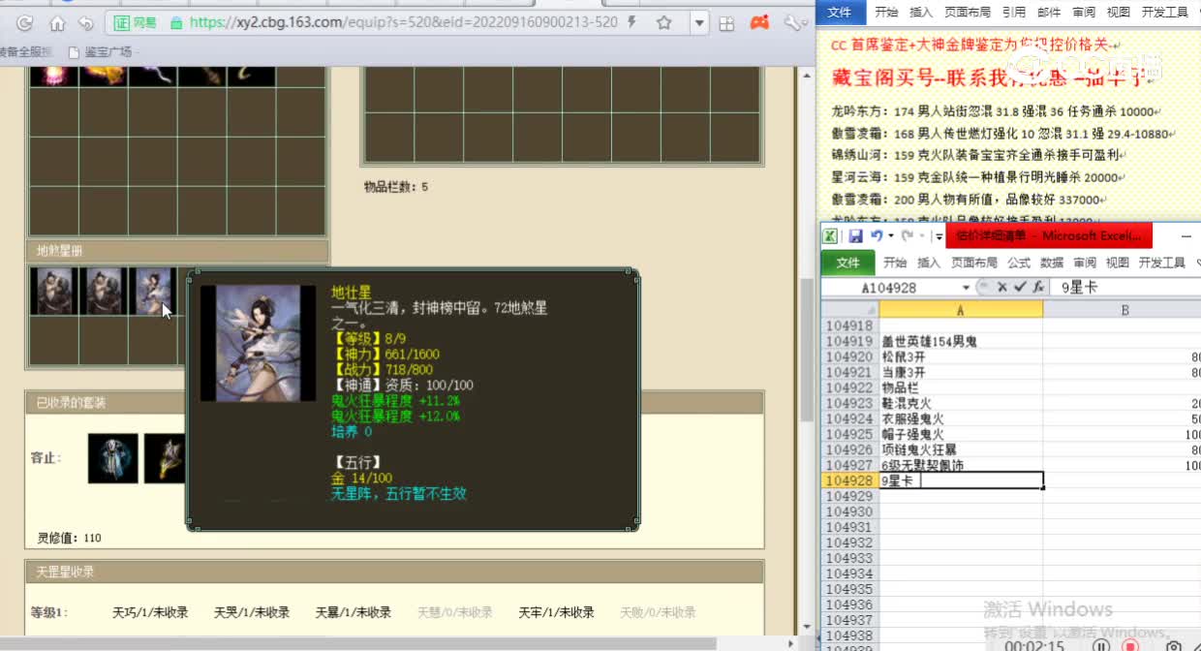1201x651 pixels.
Task: Select third 地煞星 female card thumbnail
Action: coord(153,292)
